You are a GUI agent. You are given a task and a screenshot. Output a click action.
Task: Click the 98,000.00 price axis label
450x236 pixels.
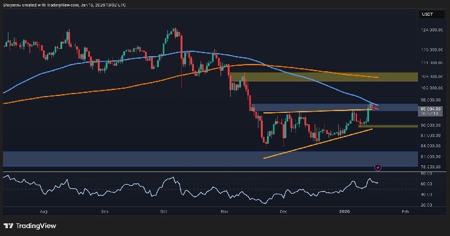click(x=431, y=100)
